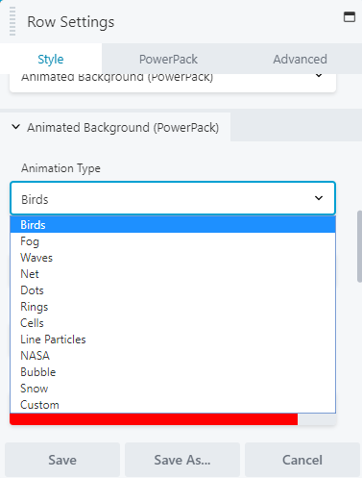Click the panel window resize icon
Viewport: 362px width, 478px height.
point(350,17)
